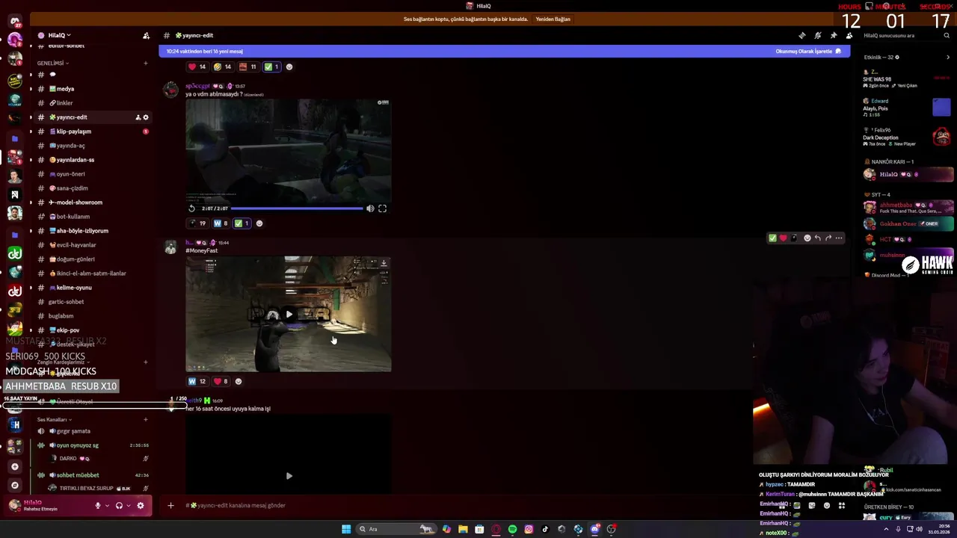Open yayıncı-edit channel settings gear

click(146, 117)
